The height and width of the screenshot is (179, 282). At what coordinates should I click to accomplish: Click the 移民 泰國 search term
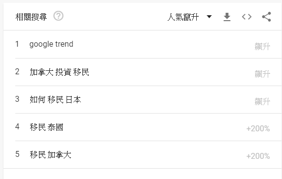(46, 127)
